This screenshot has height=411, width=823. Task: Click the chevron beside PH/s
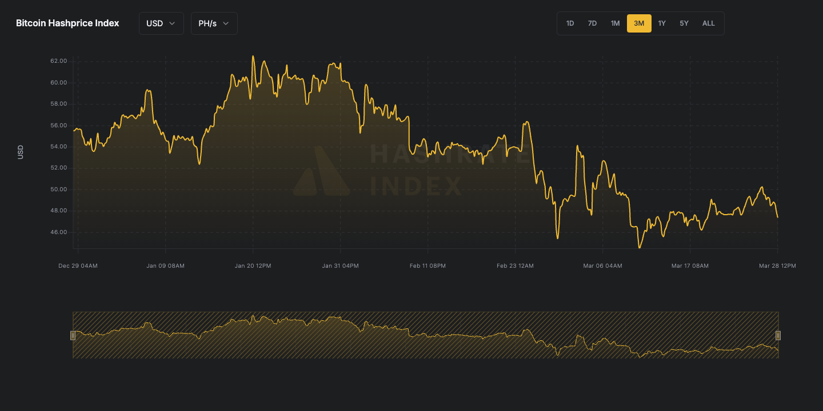tap(226, 23)
